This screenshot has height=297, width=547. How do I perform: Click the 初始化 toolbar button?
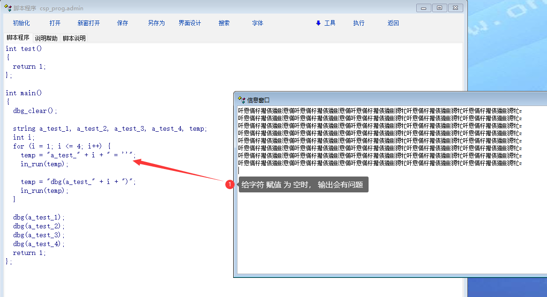pyautogui.click(x=21, y=23)
